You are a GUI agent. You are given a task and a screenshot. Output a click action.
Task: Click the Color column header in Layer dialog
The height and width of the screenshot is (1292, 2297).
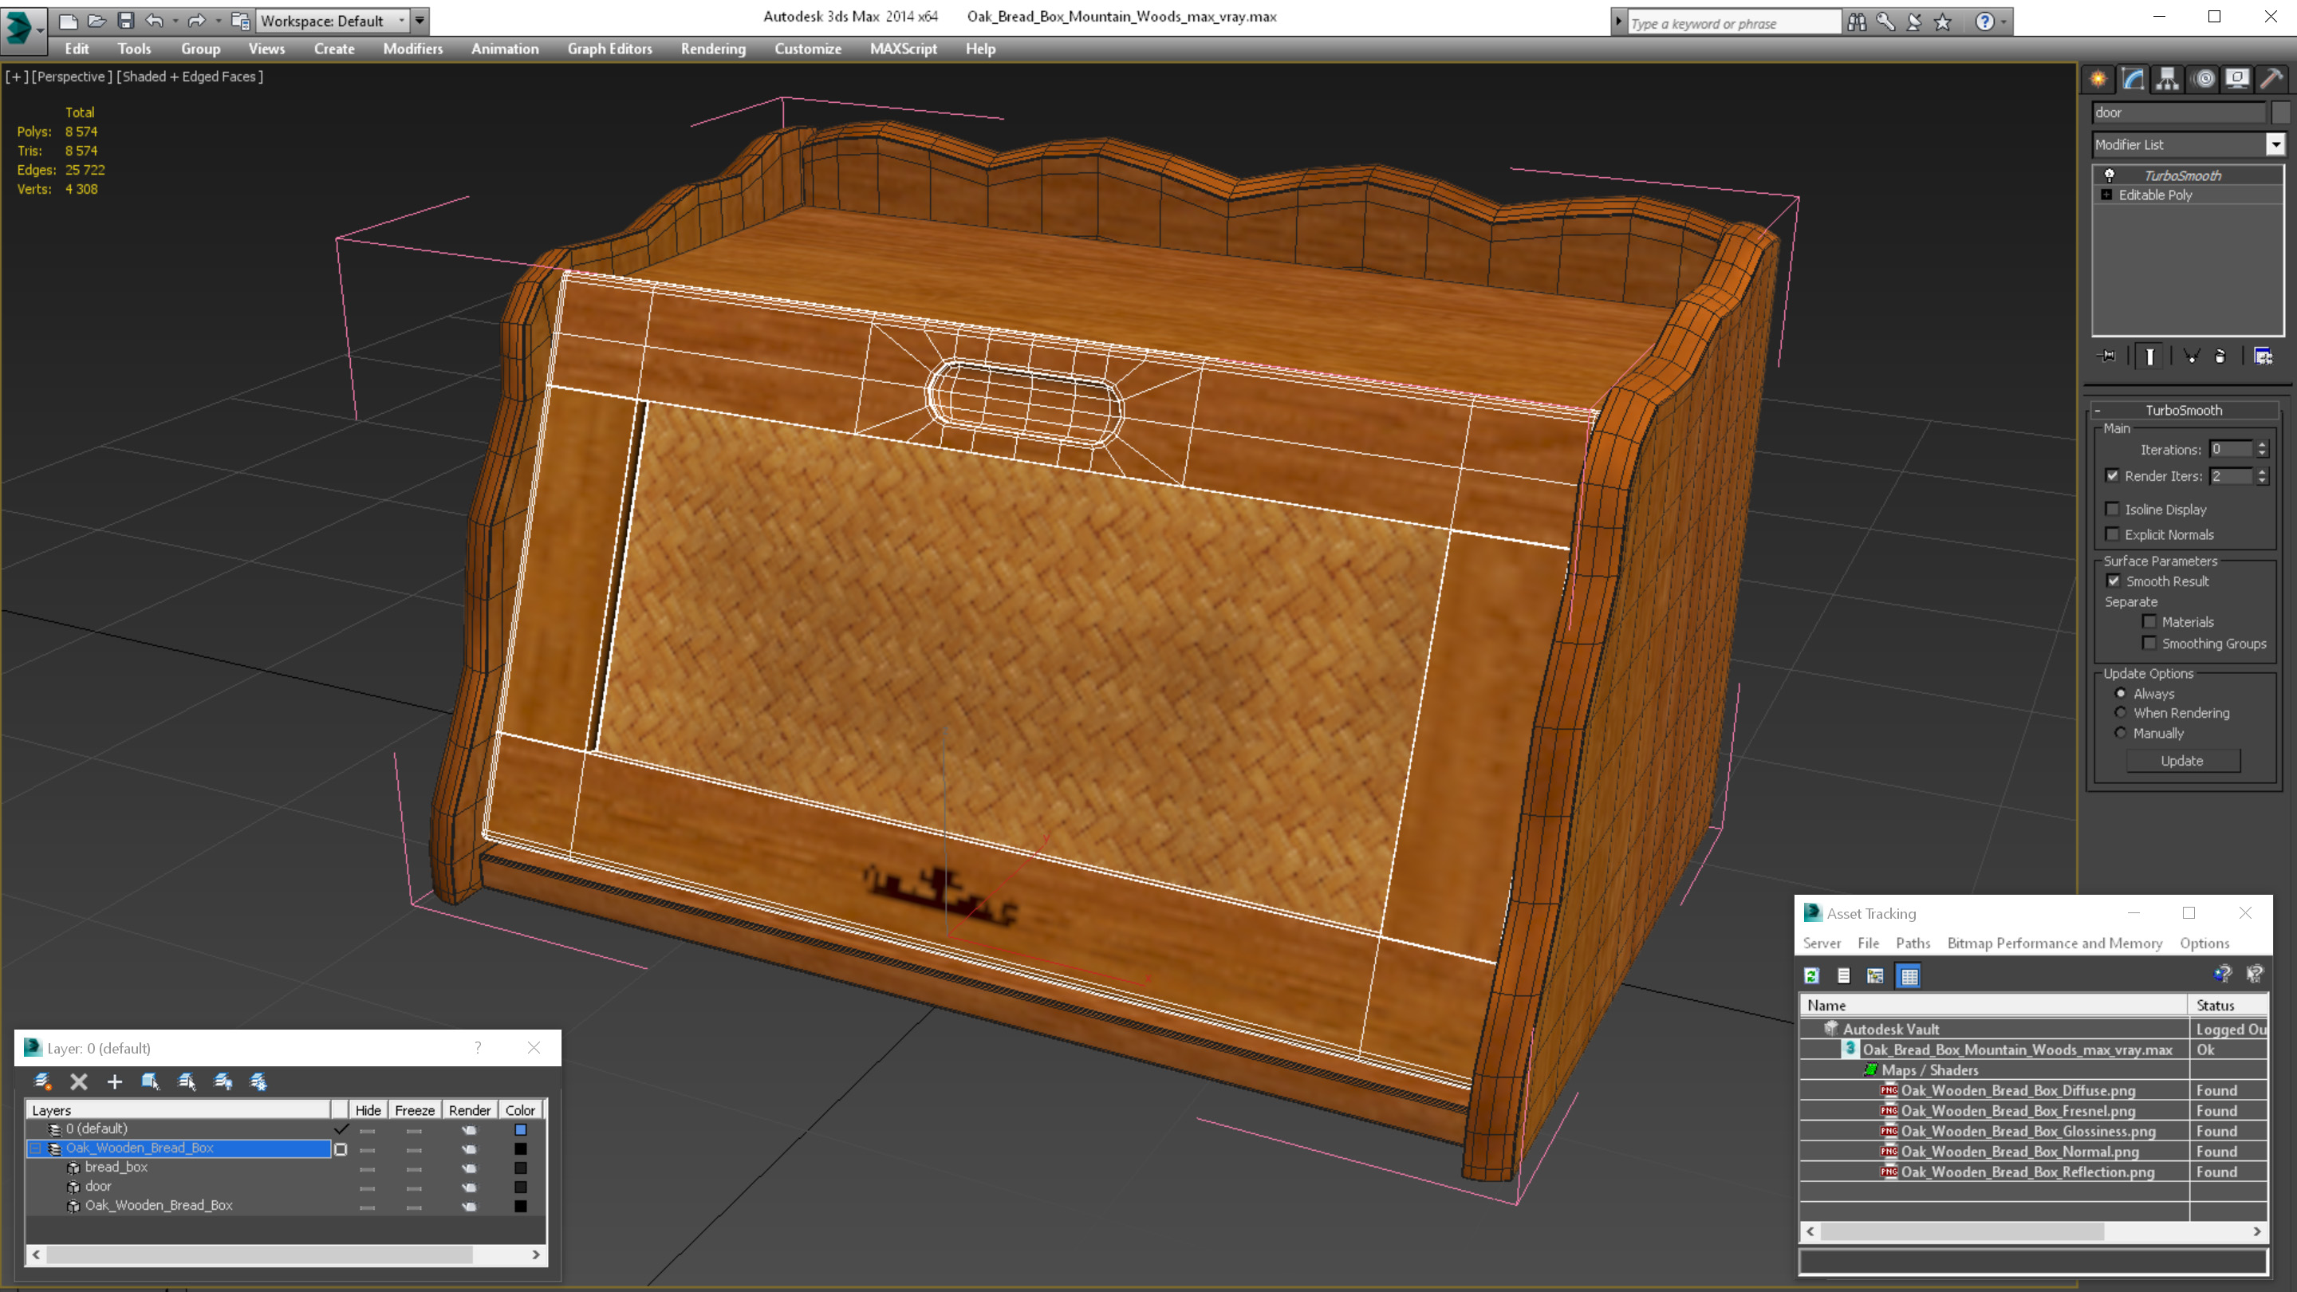[520, 1110]
